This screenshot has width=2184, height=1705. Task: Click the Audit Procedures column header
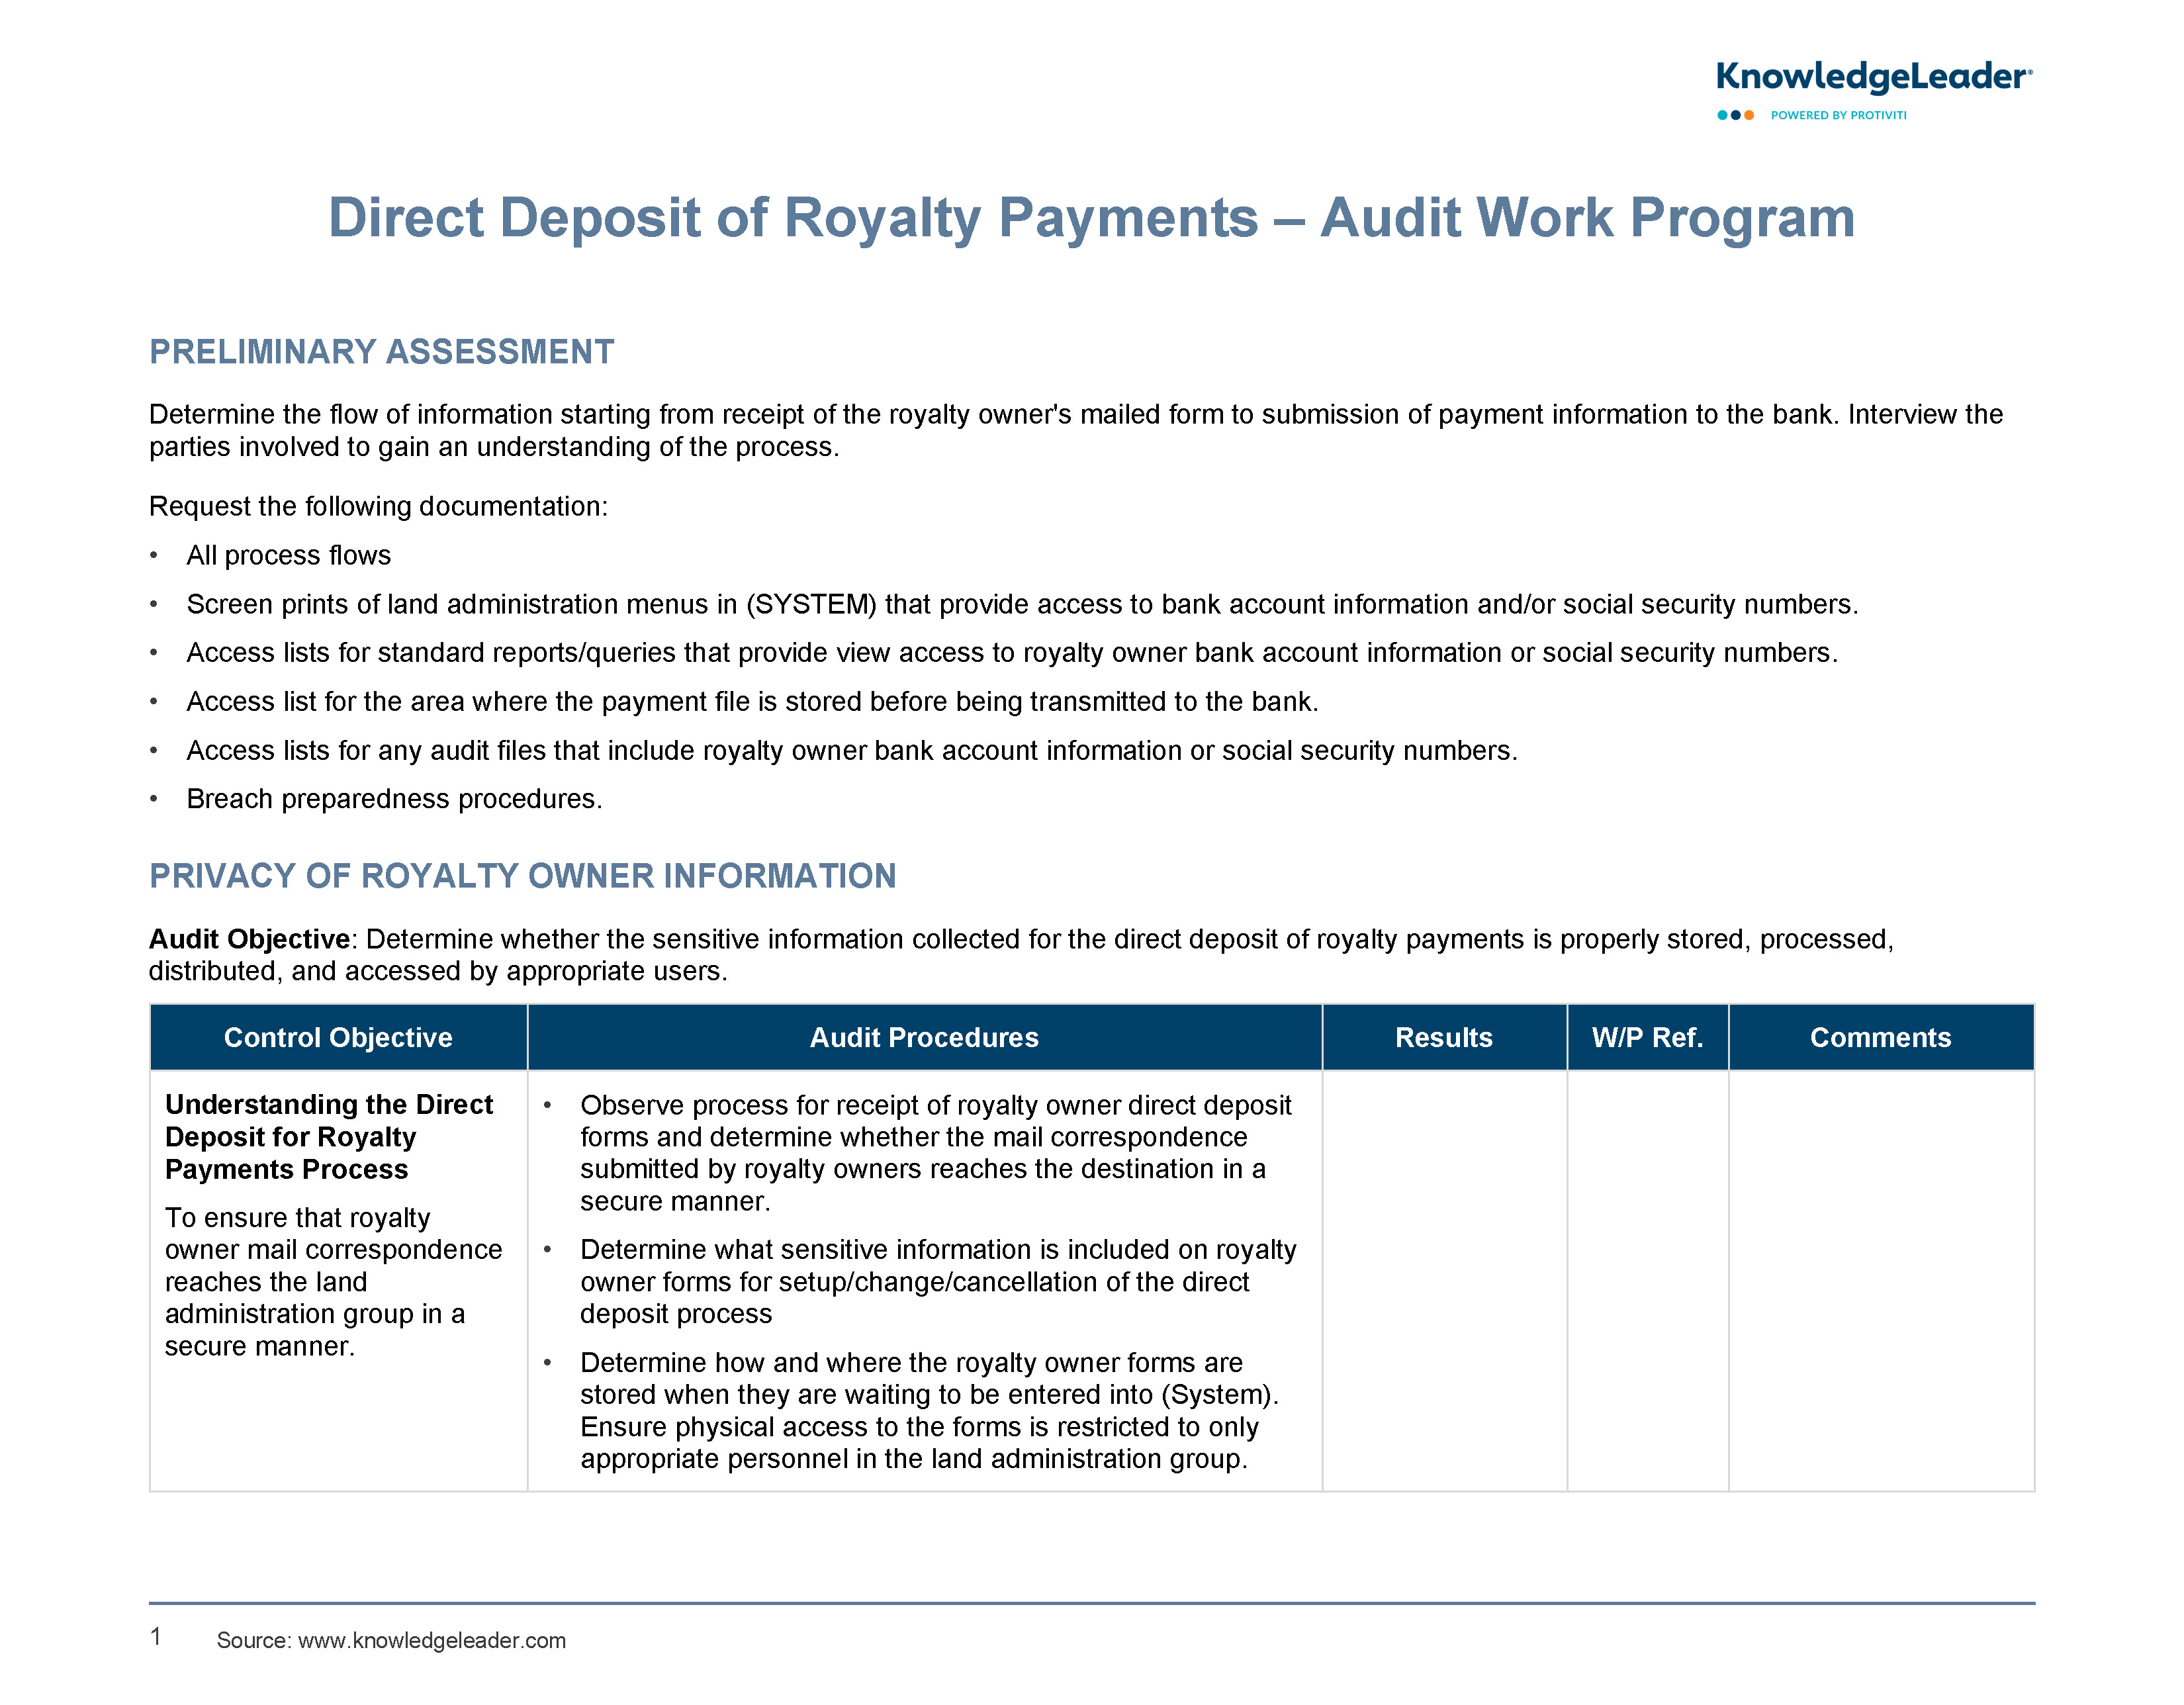(x=924, y=1037)
